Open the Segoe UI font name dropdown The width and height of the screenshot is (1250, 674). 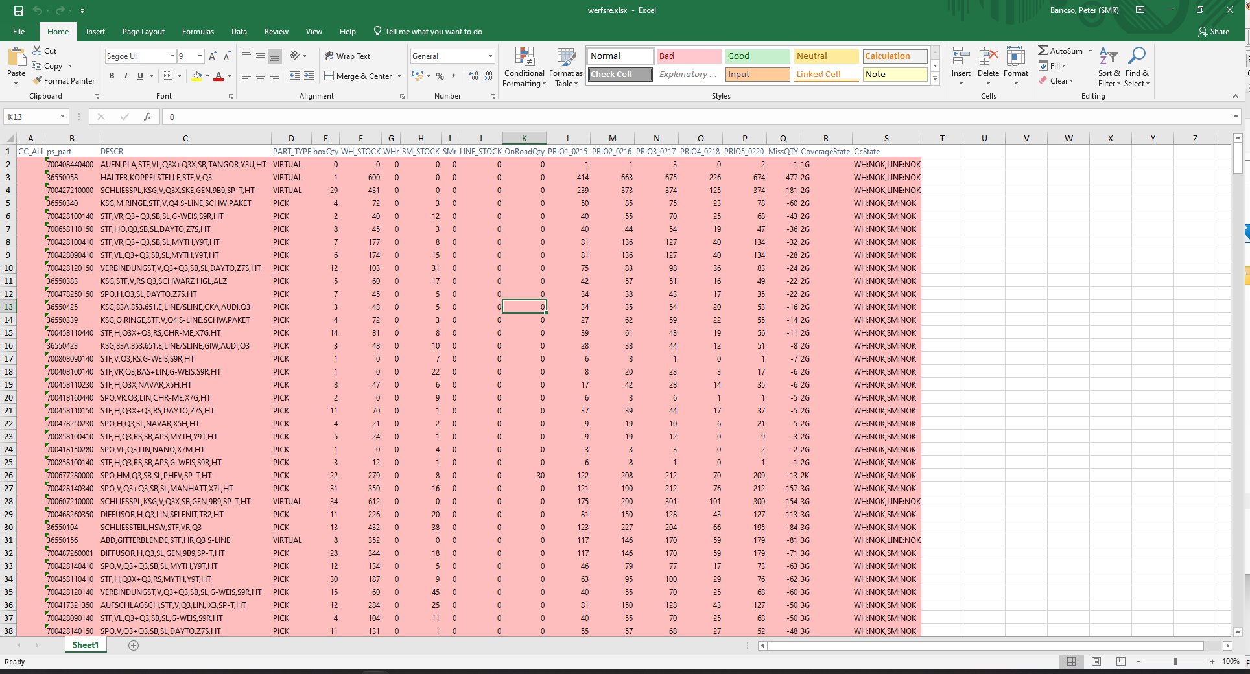[x=172, y=56]
